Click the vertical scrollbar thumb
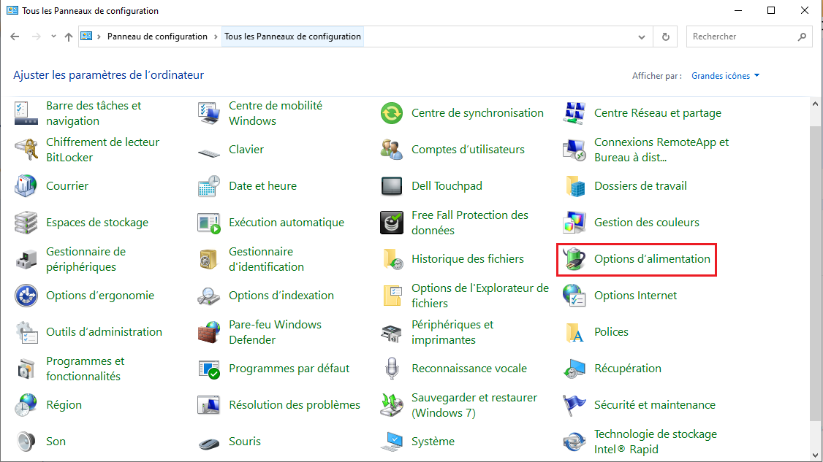Viewport: 823px width, 462px height. 815,273
